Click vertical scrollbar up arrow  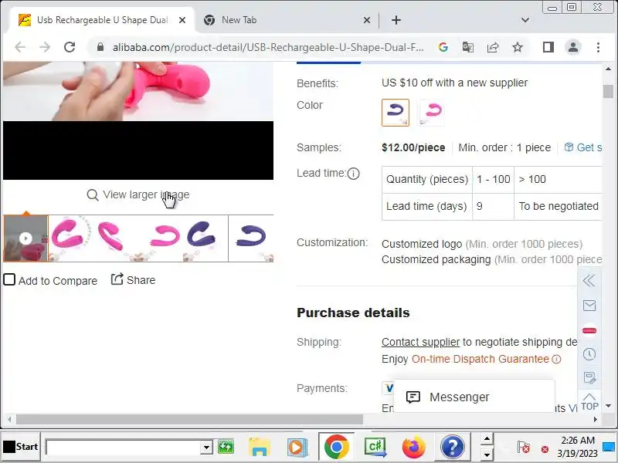point(608,69)
